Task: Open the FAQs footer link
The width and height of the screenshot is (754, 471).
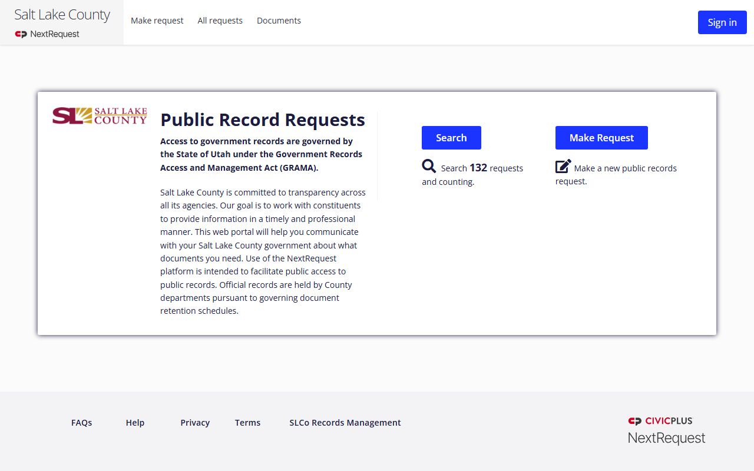Action: pyautogui.click(x=82, y=423)
